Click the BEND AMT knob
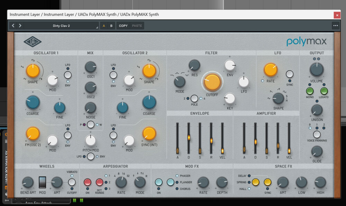 [x=28, y=183]
